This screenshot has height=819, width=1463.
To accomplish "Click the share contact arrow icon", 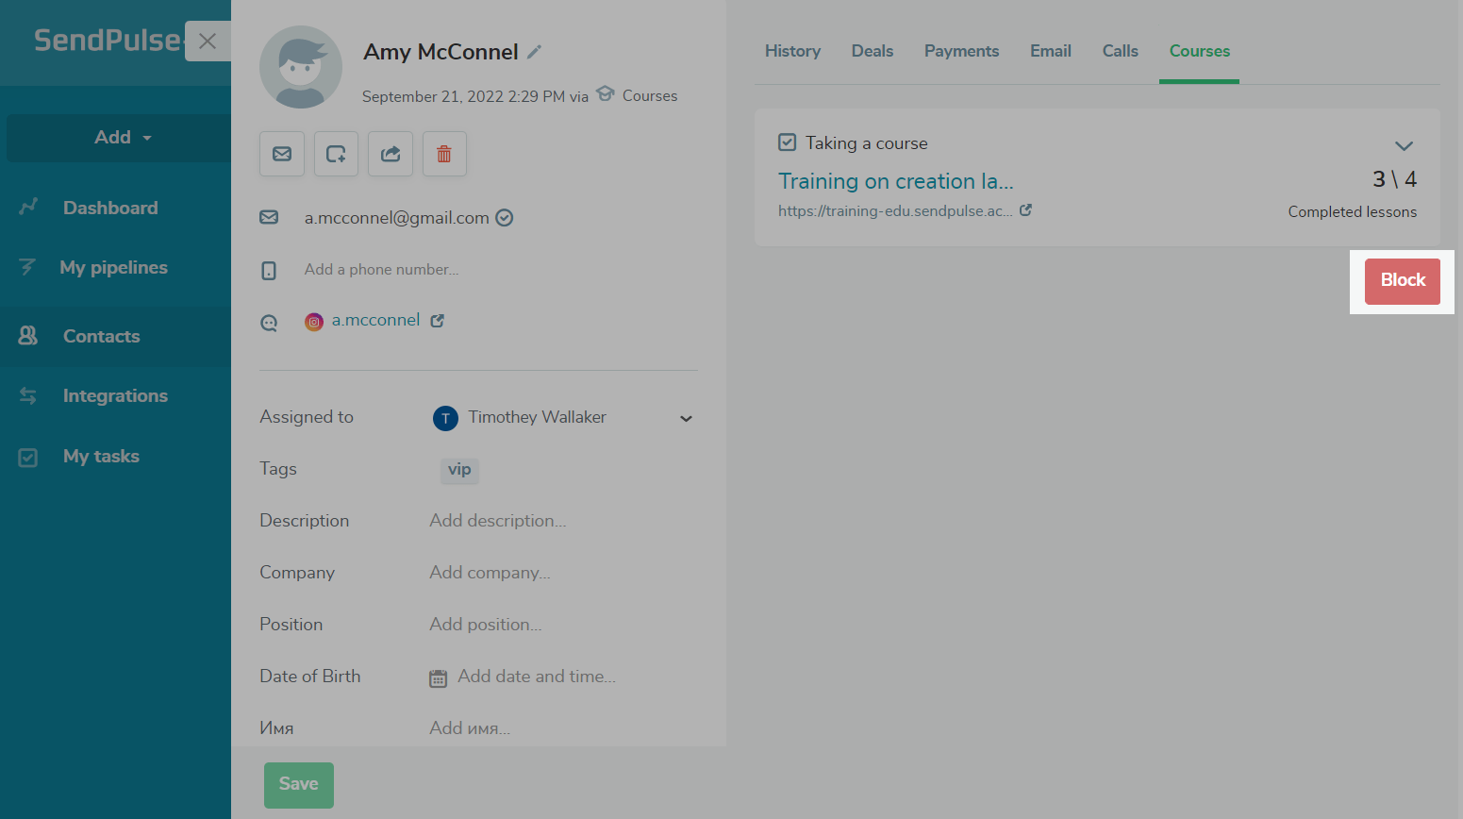I will (391, 154).
